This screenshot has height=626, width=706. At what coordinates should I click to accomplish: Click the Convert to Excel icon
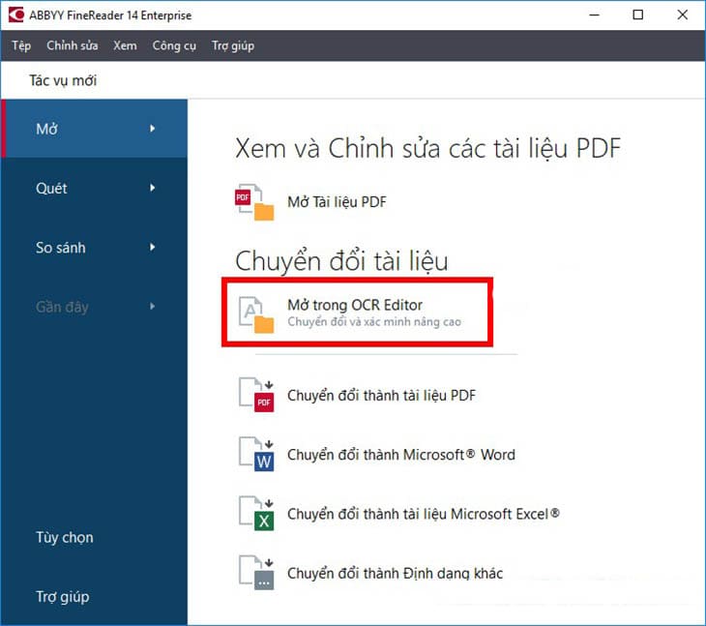[x=256, y=514]
